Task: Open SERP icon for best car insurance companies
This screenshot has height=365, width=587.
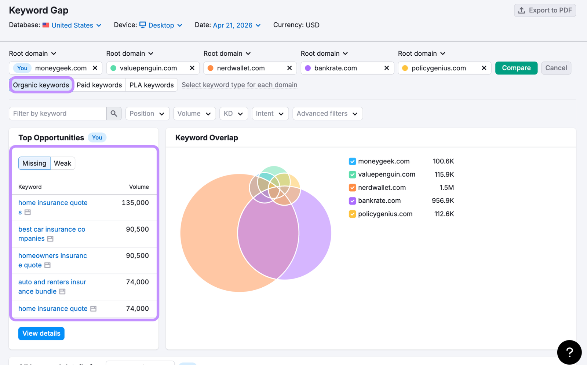Action: (50, 239)
